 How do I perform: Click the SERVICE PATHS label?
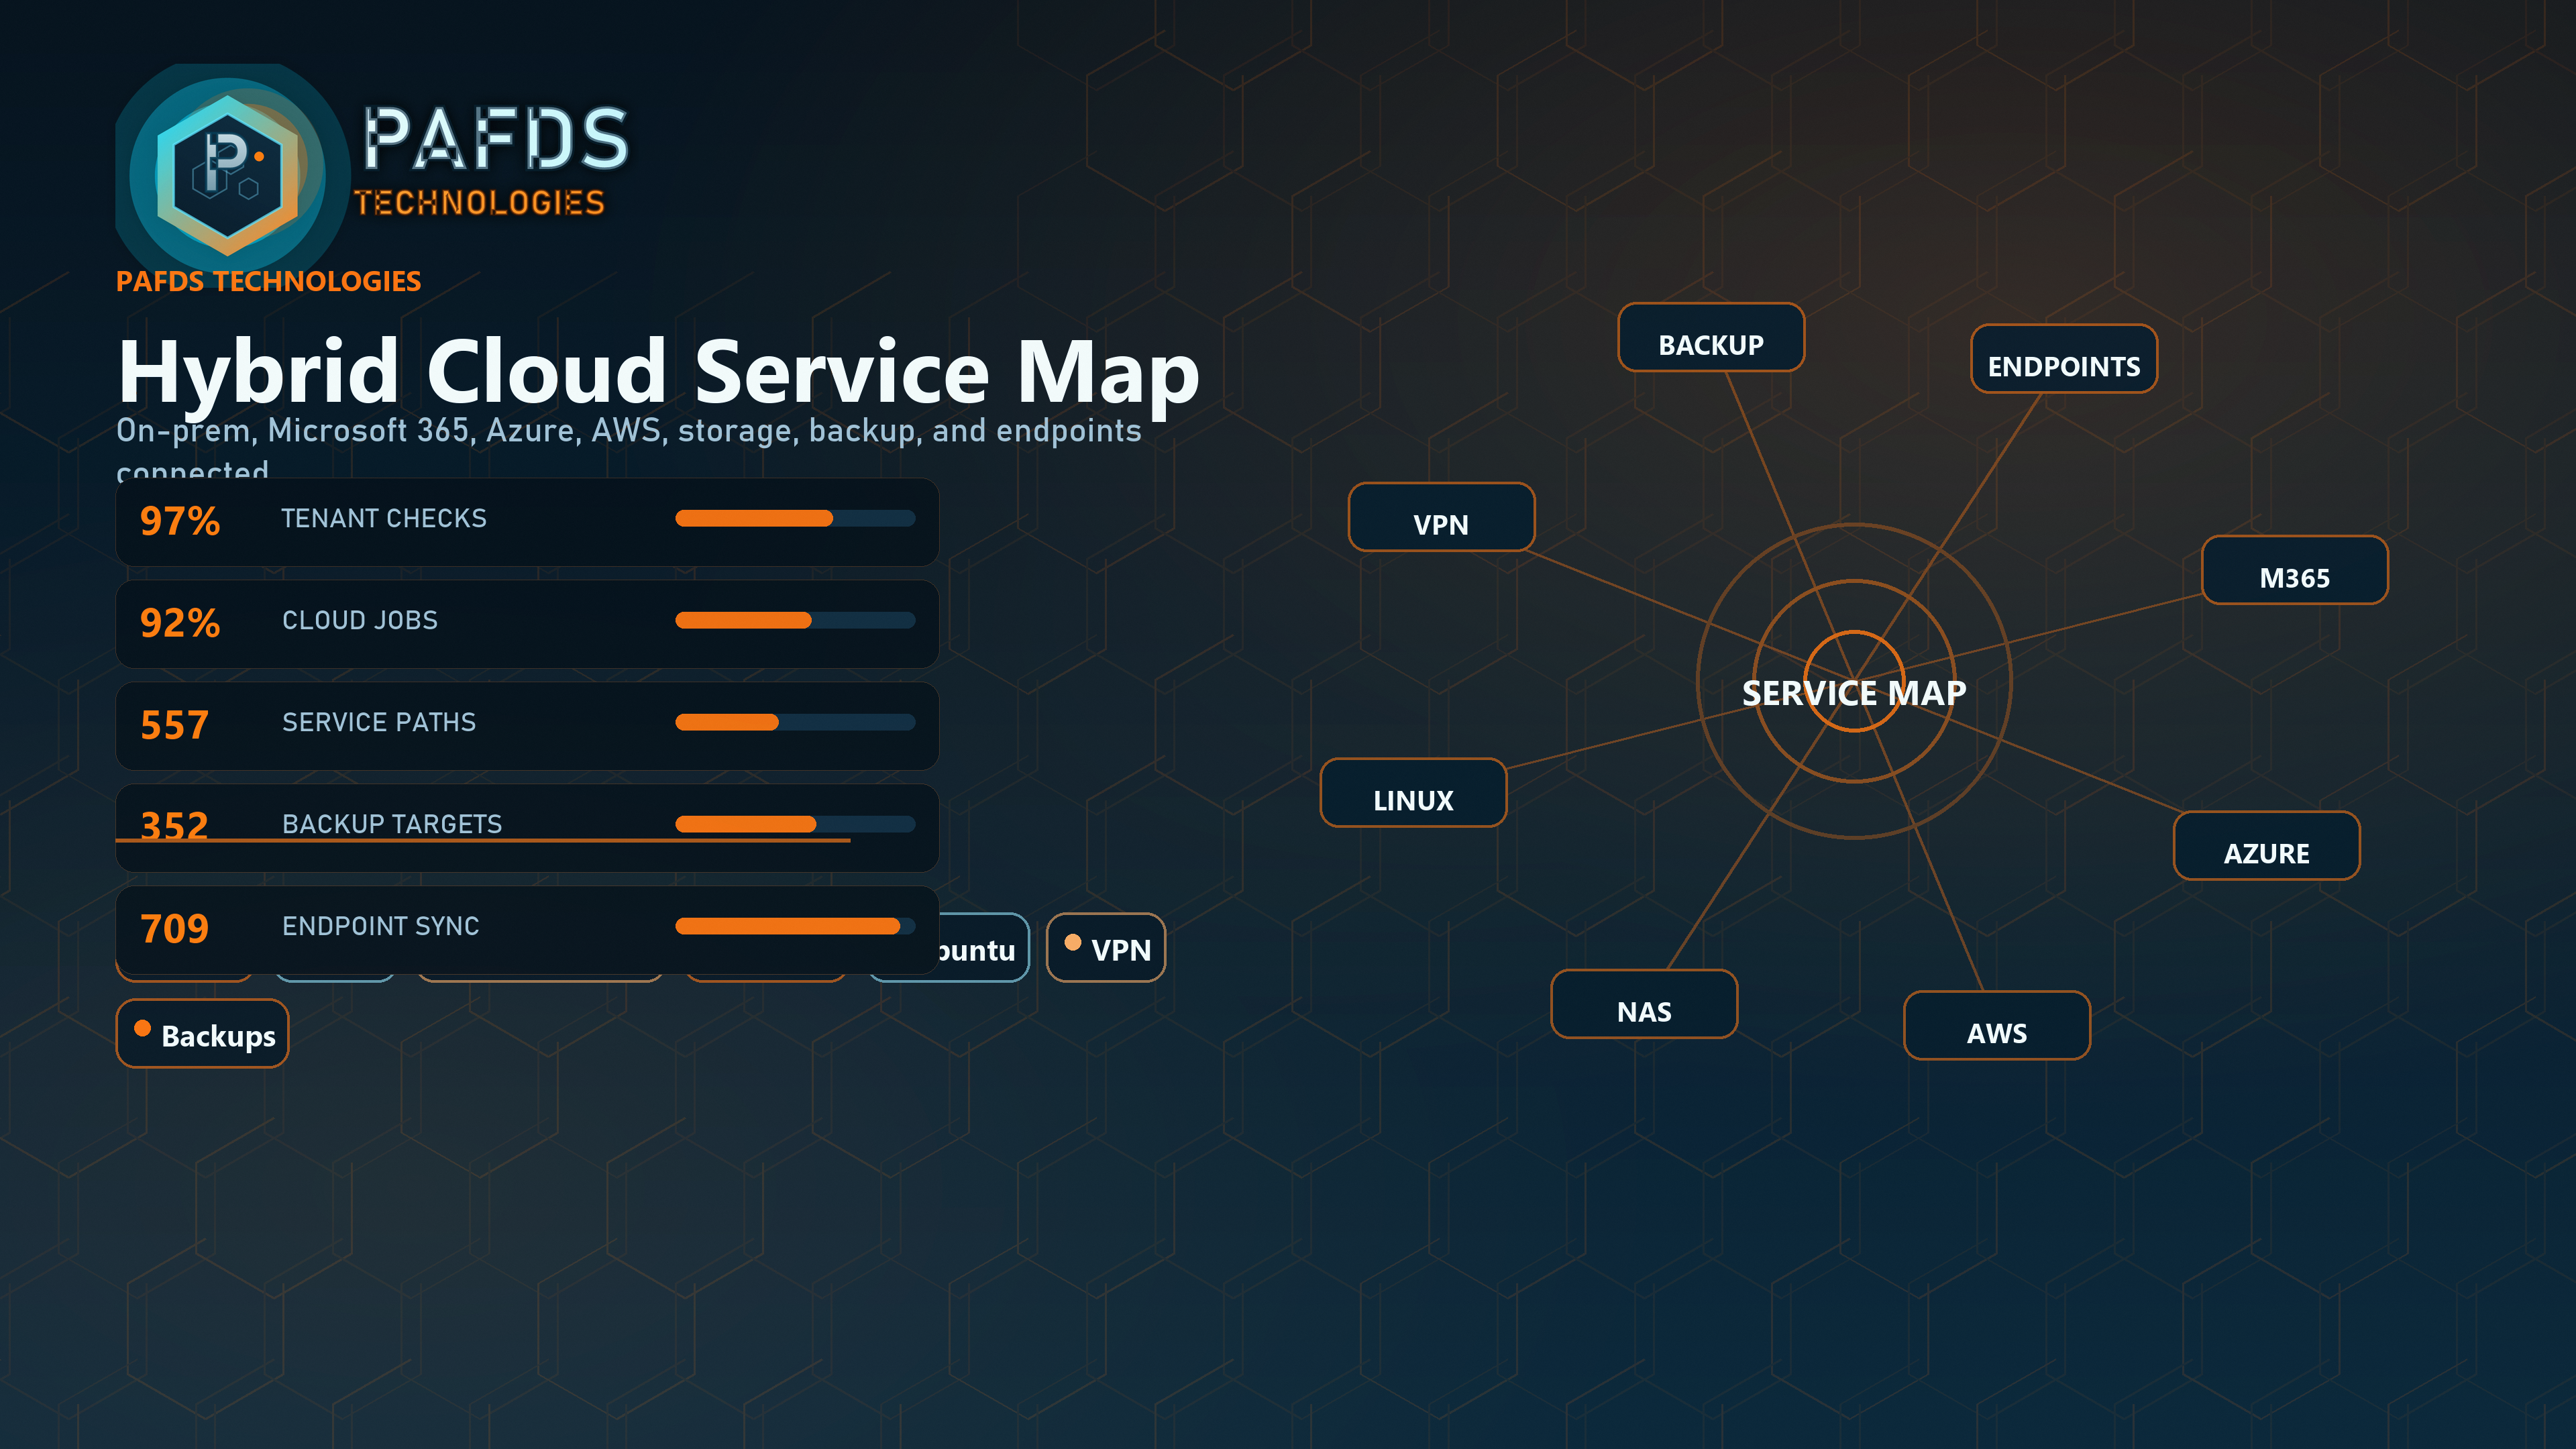(x=379, y=722)
